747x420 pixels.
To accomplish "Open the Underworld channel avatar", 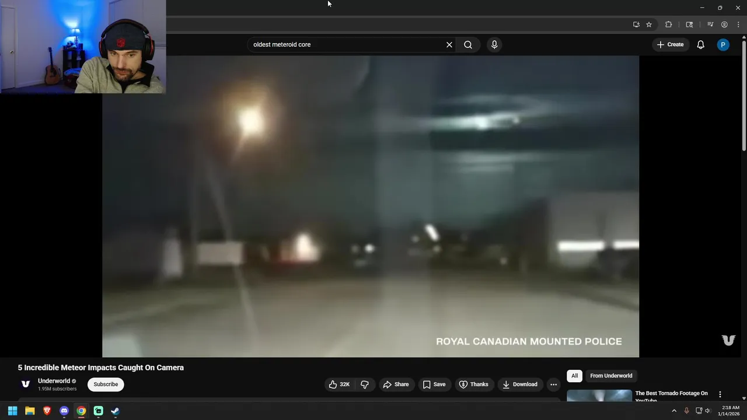I will coord(26,384).
